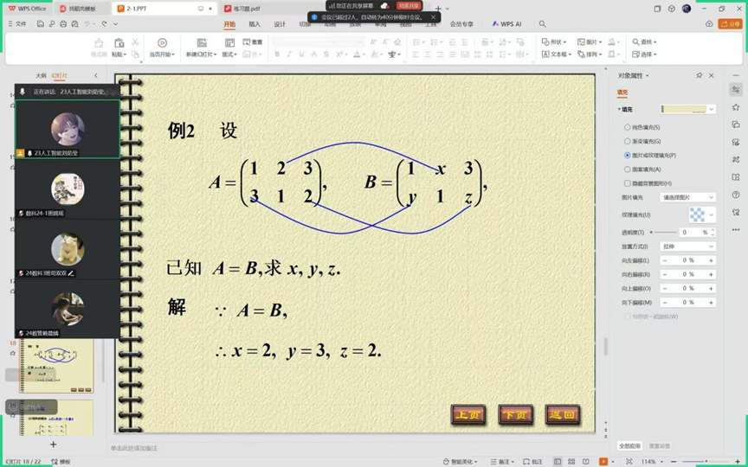Screen dimensions: 748x467
Task: Click the 分享 share icon at top right
Action: coord(730,24)
